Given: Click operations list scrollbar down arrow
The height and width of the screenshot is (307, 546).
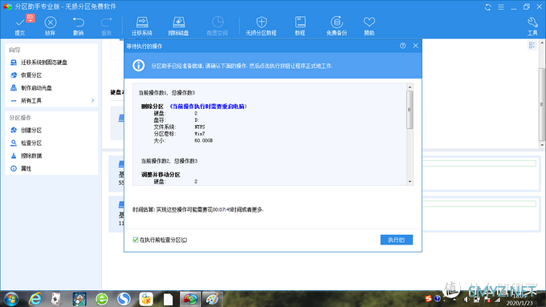Looking at the screenshot, I should [x=409, y=181].
